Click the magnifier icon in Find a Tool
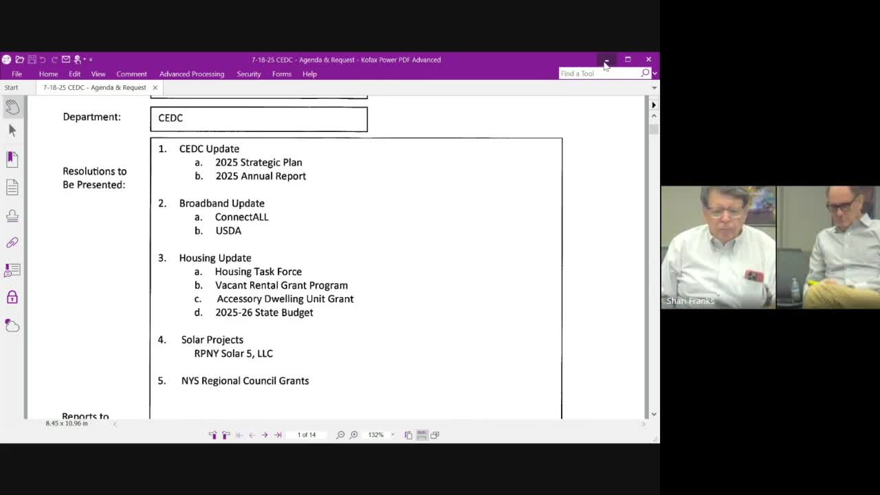 click(x=645, y=73)
